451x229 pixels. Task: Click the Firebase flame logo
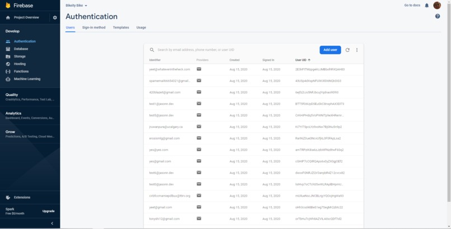point(8,6)
